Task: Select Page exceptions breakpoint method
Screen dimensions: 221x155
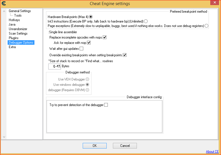Action: click(x=206, y=26)
